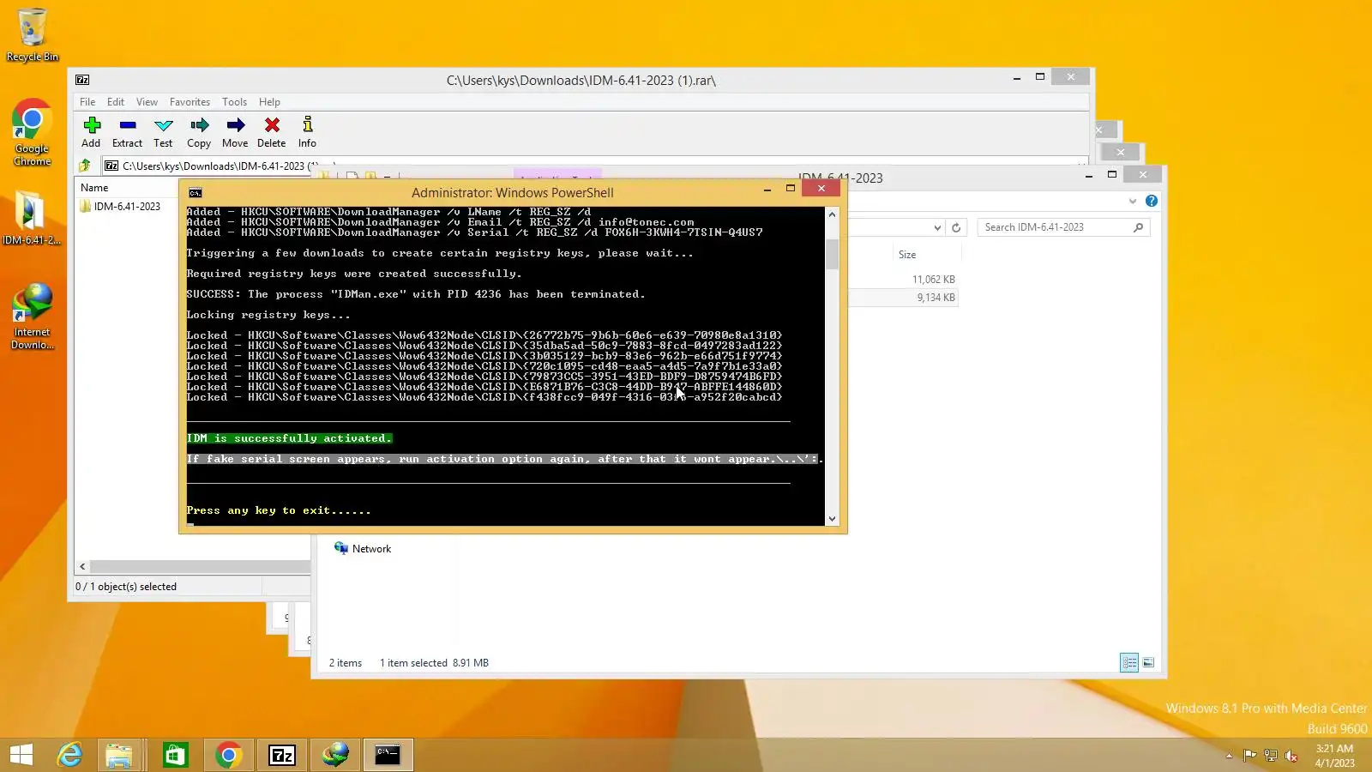Click the PowerShell vertical scrollbar thumb

click(832, 254)
